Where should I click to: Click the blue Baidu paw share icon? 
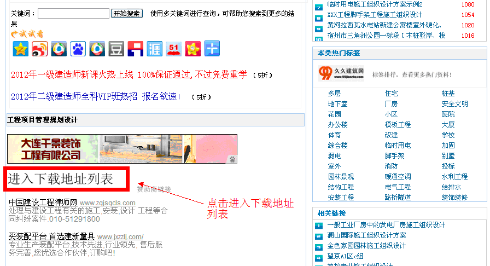coord(78,49)
